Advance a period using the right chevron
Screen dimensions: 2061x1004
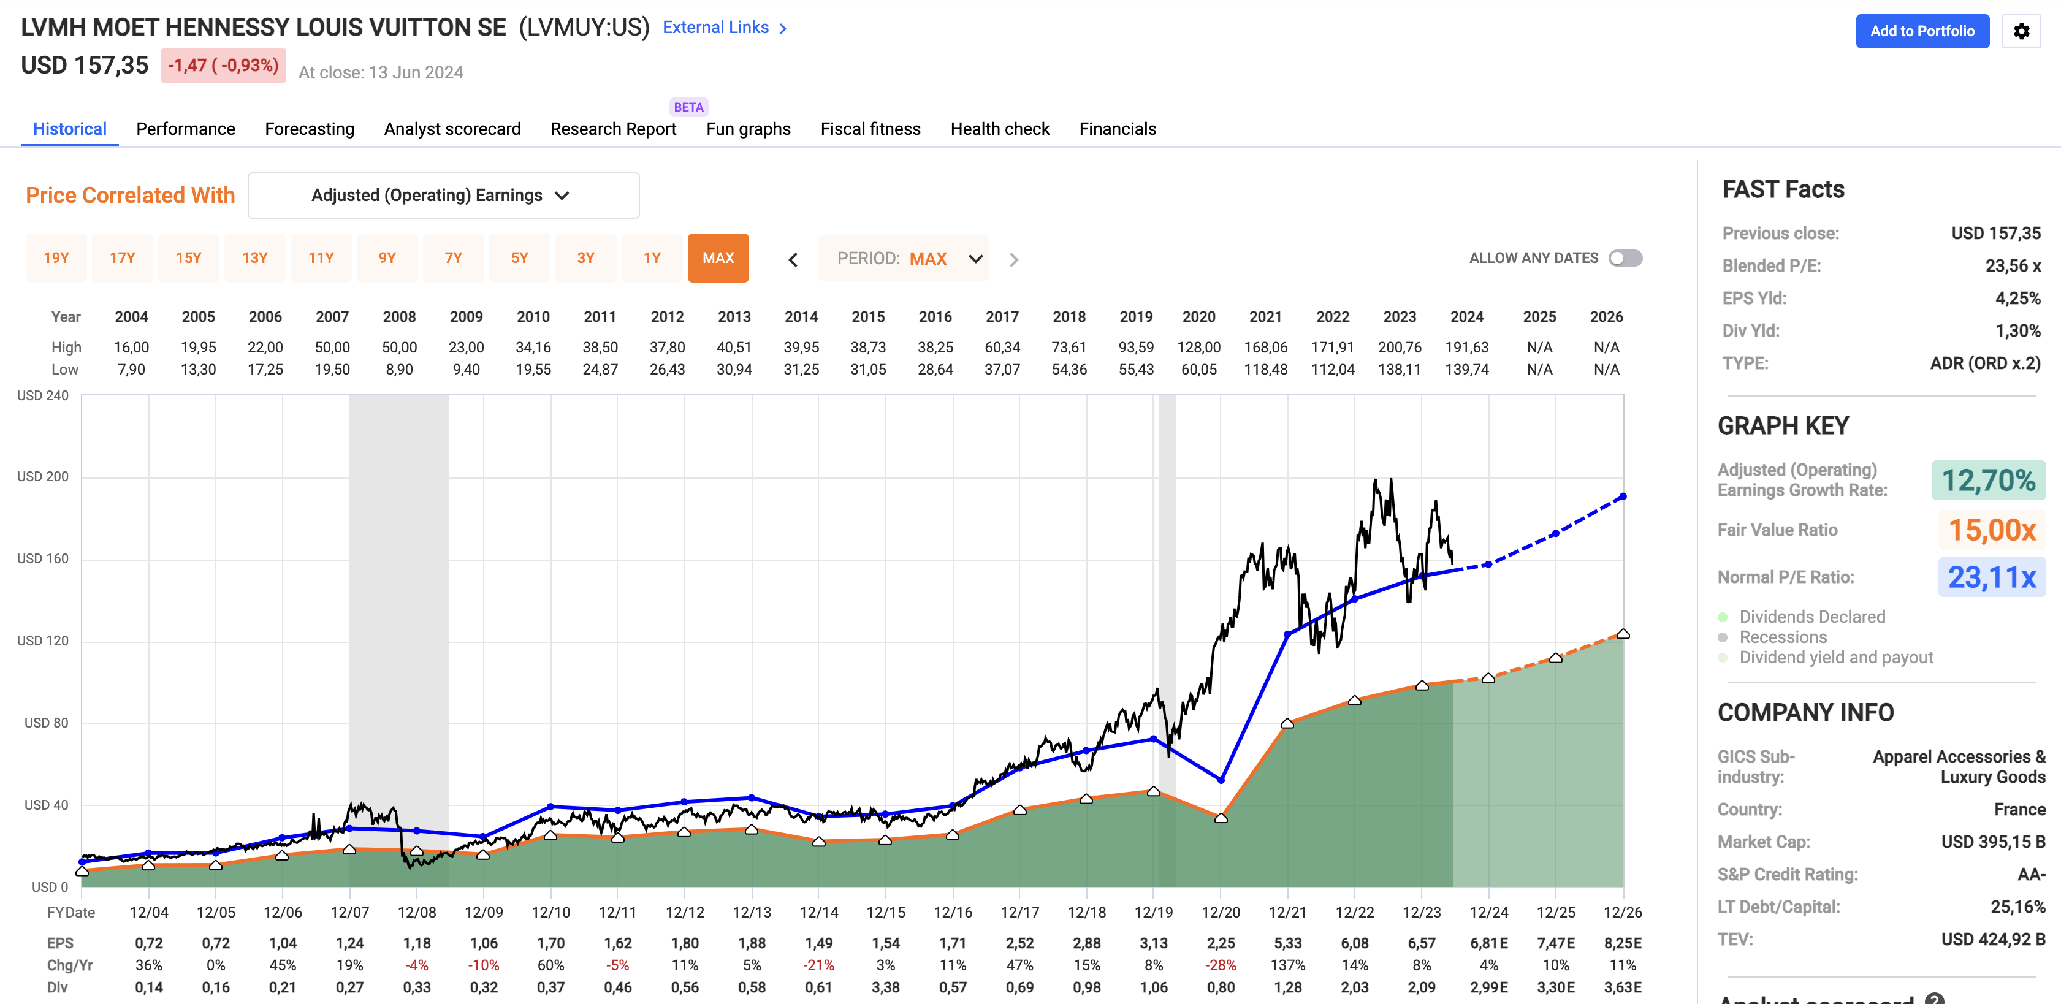pyautogui.click(x=1014, y=259)
